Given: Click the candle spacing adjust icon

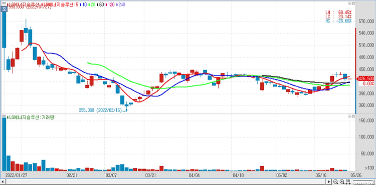Looking at the screenshot, I should tap(348, 182).
